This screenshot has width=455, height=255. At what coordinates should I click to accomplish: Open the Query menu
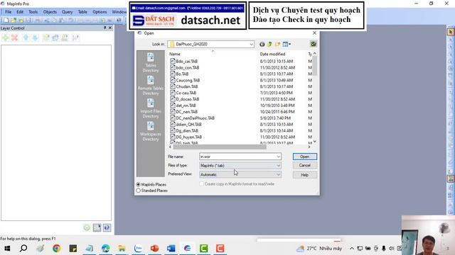[67, 12]
